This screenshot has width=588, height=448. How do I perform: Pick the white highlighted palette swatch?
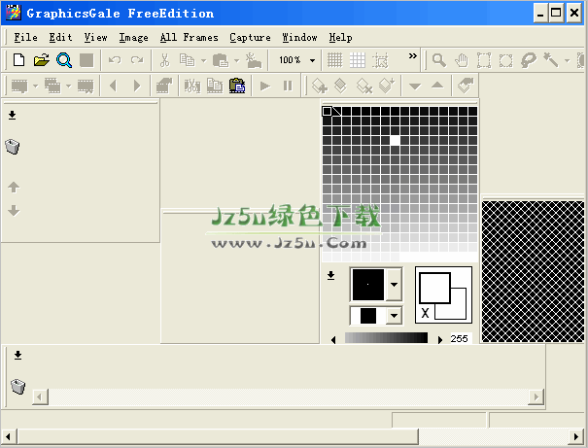395,140
